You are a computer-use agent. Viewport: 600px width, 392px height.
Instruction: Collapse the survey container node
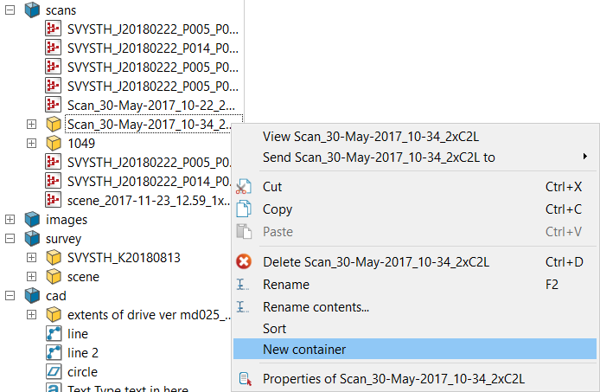pyautogui.click(x=10, y=239)
